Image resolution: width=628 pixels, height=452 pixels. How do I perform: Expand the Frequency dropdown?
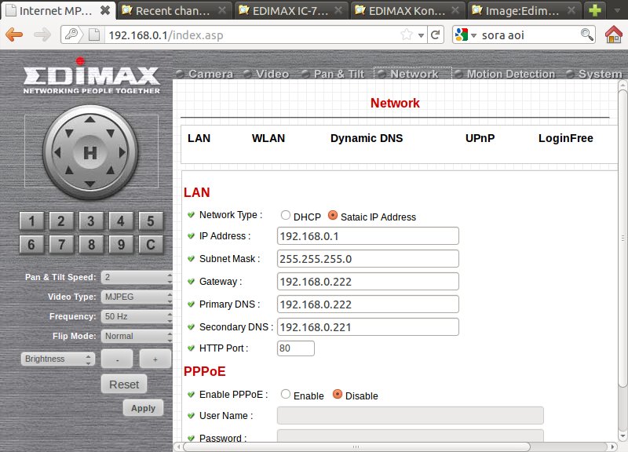[137, 317]
